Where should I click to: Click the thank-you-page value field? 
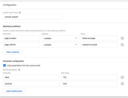99,38
